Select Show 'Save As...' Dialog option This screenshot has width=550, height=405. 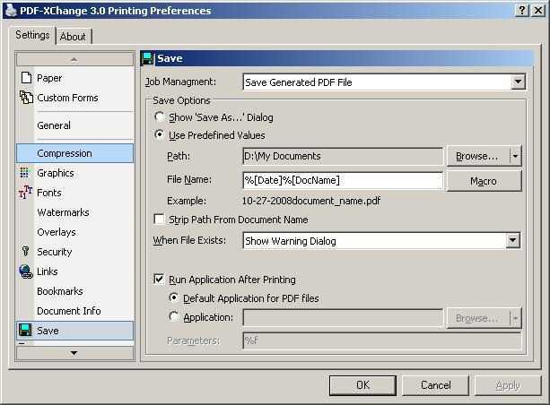(x=160, y=116)
